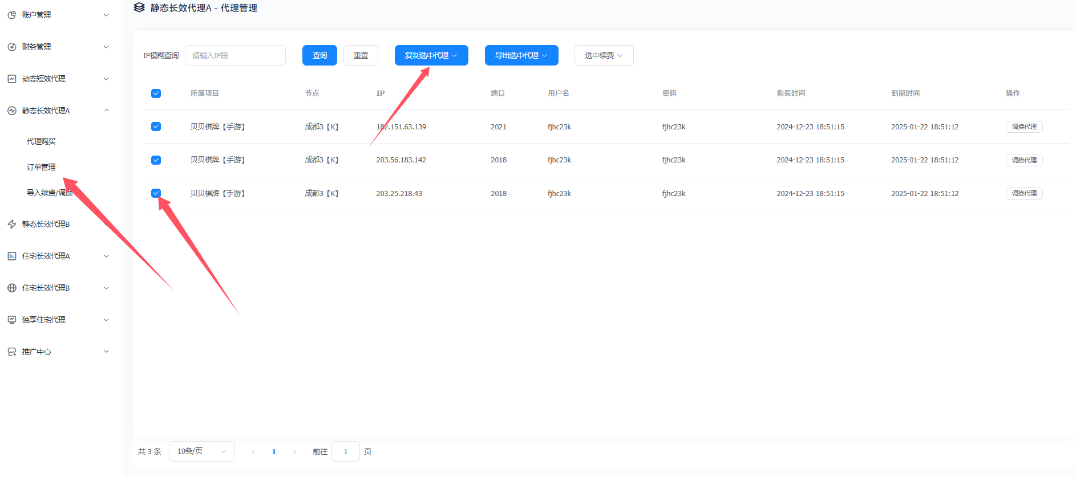Open the 复制选中代理 dropdown
This screenshot has width=1076, height=477.
click(x=431, y=55)
